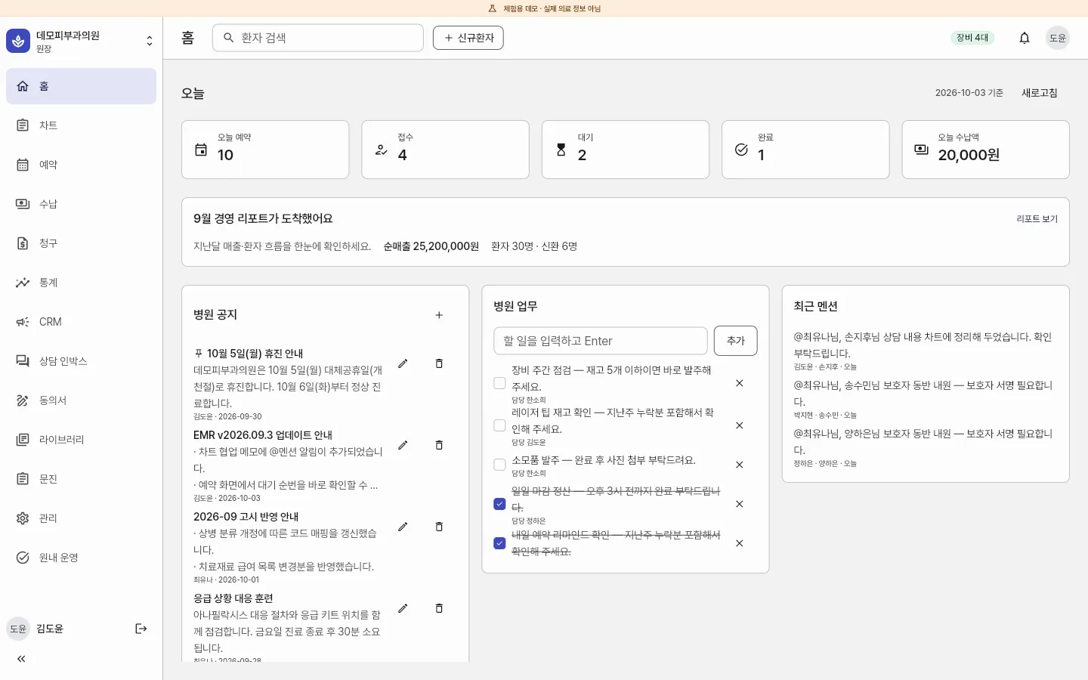Image resolution: width=1088 pixels, height=680 pixels.
Task: Open the clinic switcher dropdown 데모피부과의원
Action: click(81, 41)
